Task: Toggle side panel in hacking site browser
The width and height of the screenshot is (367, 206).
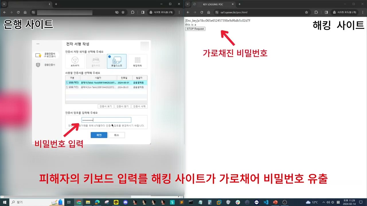Action: point(326,12)
